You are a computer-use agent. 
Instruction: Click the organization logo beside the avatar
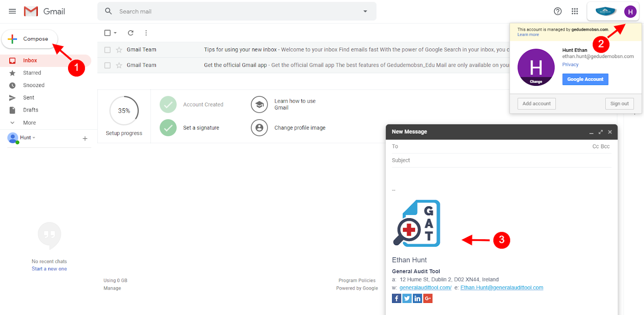point(605,11)
